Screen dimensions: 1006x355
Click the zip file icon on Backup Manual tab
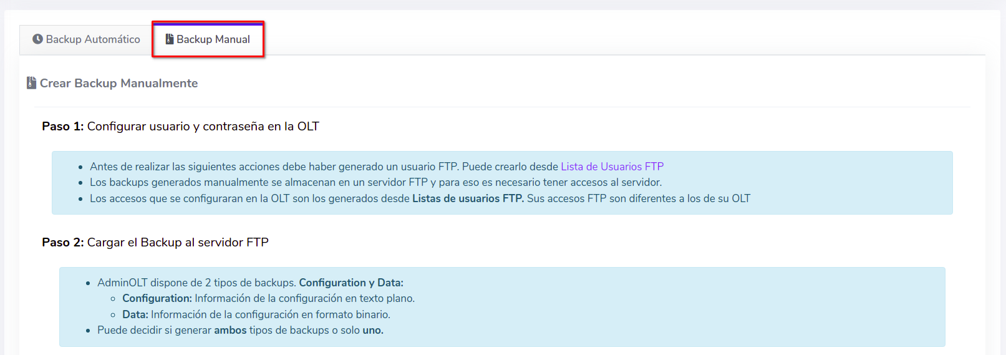(x=169, y=39)
